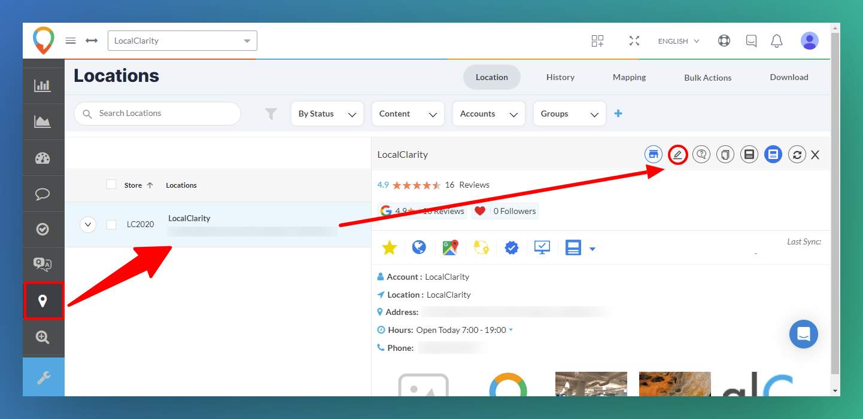
Task: Open the search magnifier plus sidebar icon
Action: click(42, 337)
